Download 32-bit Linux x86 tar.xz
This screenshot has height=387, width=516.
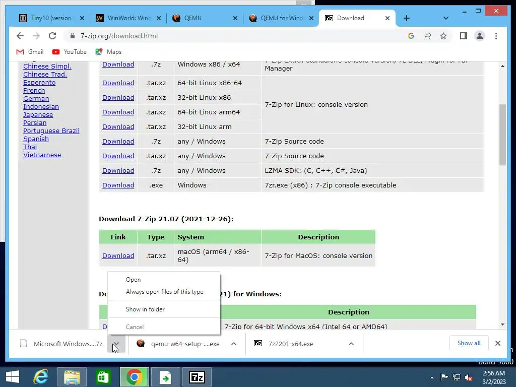[118, 97]
